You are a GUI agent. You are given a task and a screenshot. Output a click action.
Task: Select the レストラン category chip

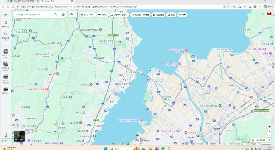[x=87, y=15]
